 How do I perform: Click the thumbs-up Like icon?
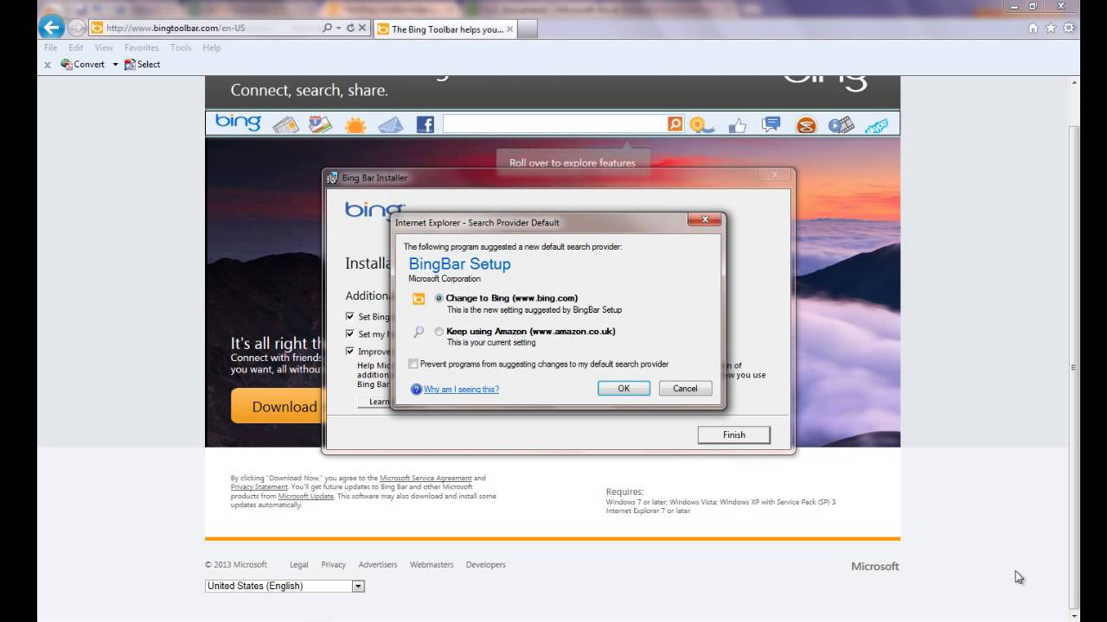tap(737, 126)
